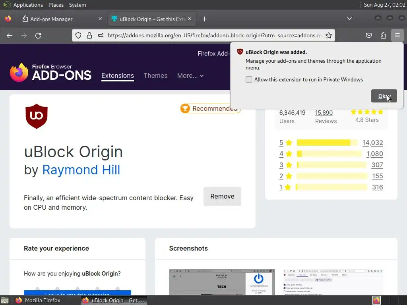Screen dimensions: 407x305
Task: Click the Firefox tray icon in the bottom-right panel
Action: pos(376,300)
